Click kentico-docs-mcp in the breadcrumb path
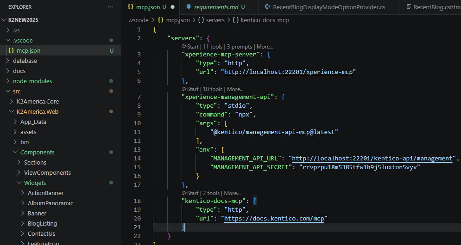The image size is (461, 245). 265,20
